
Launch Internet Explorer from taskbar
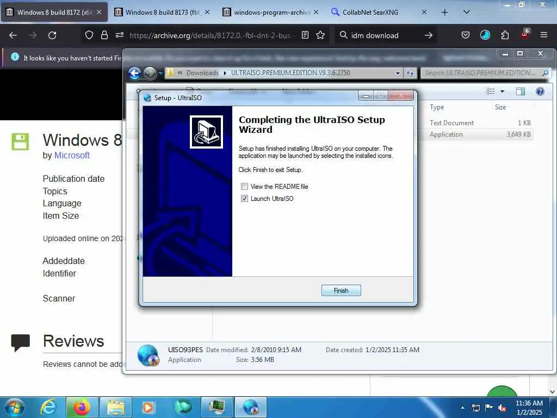coord(48,407)
